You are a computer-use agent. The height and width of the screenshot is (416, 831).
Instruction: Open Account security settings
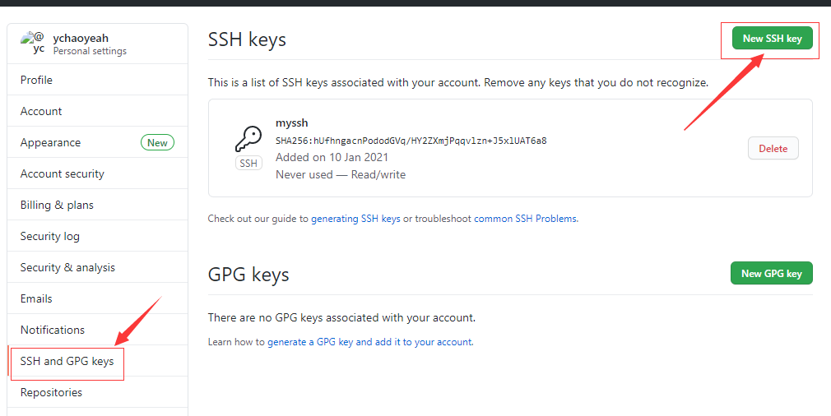(x=98, y=173)
